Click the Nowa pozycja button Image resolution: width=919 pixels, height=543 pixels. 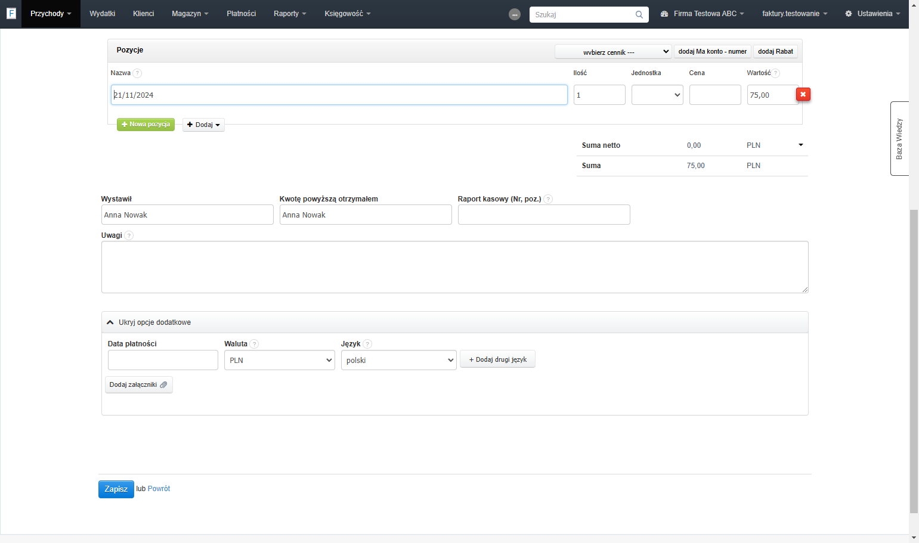146,125
